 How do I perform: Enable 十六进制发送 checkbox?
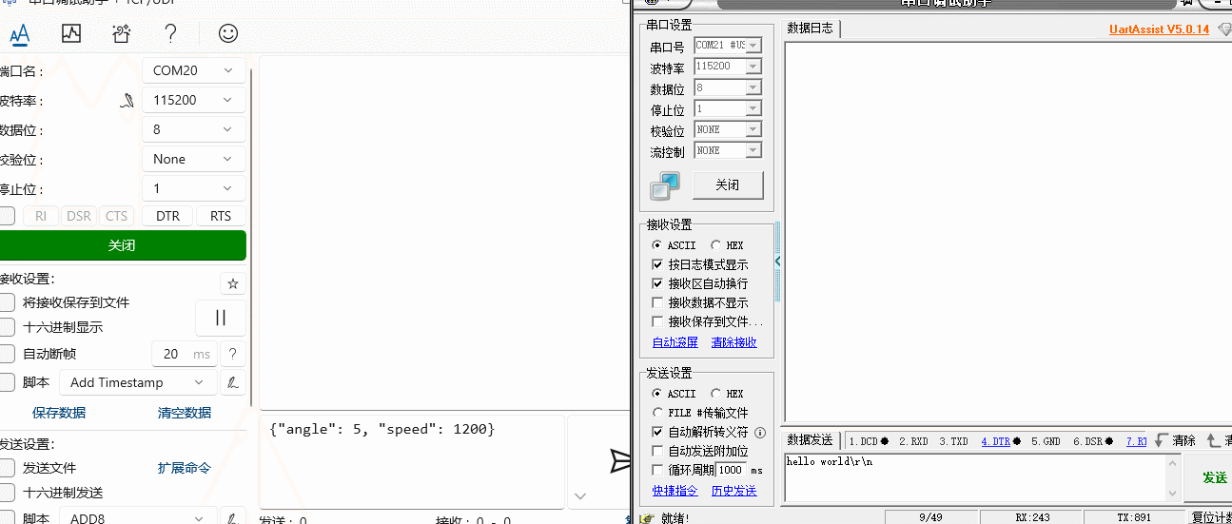pyautogui.click(x=7, y=493)
